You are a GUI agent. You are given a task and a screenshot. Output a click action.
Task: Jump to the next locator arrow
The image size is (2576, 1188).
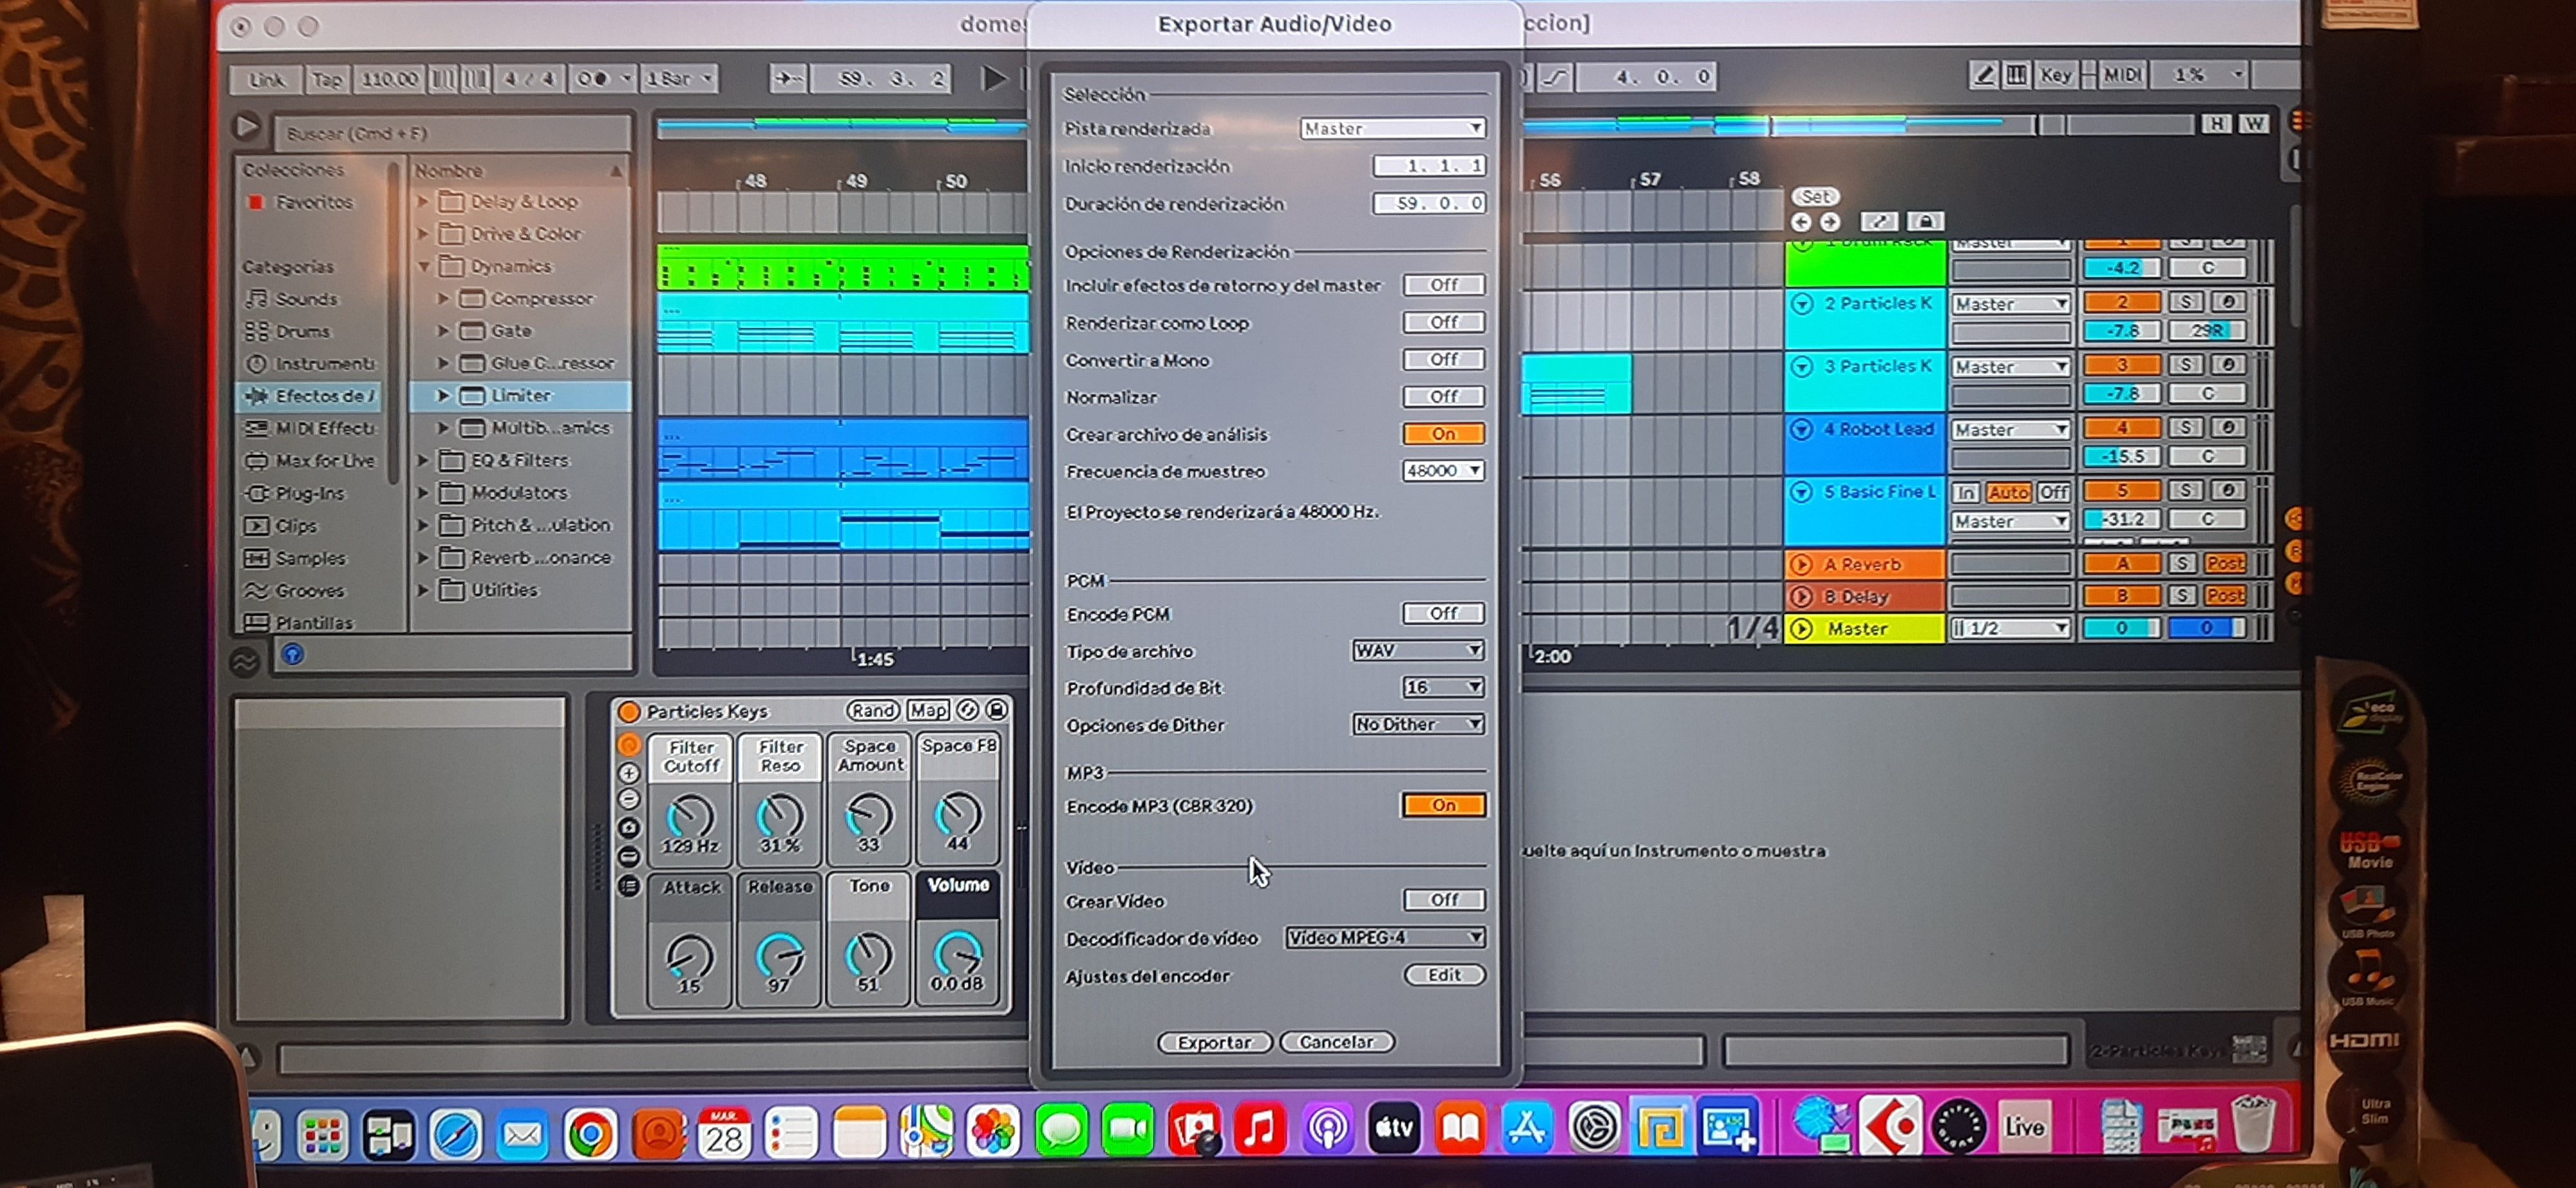[x=1830, y=222]
